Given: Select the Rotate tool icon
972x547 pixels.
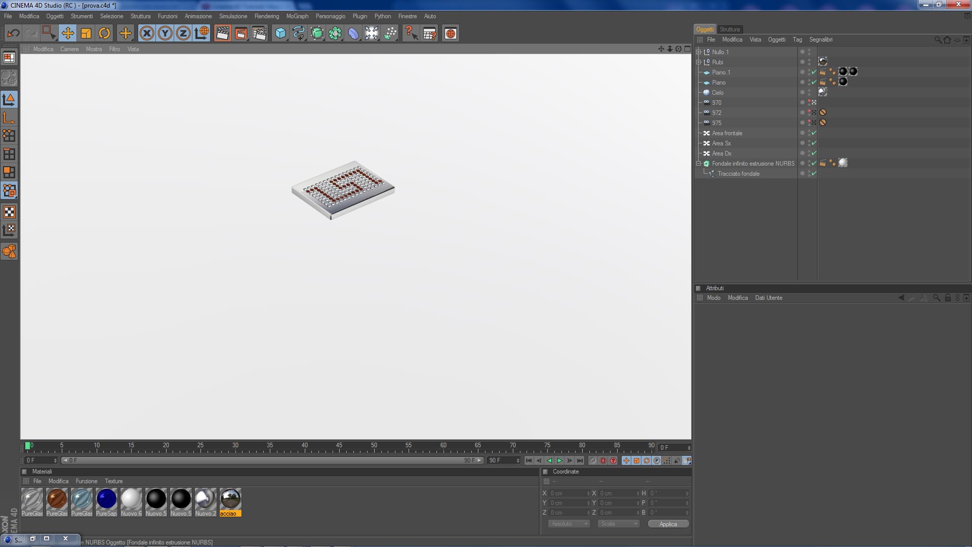Looking at the screenshot, I should tap(104, 33).
